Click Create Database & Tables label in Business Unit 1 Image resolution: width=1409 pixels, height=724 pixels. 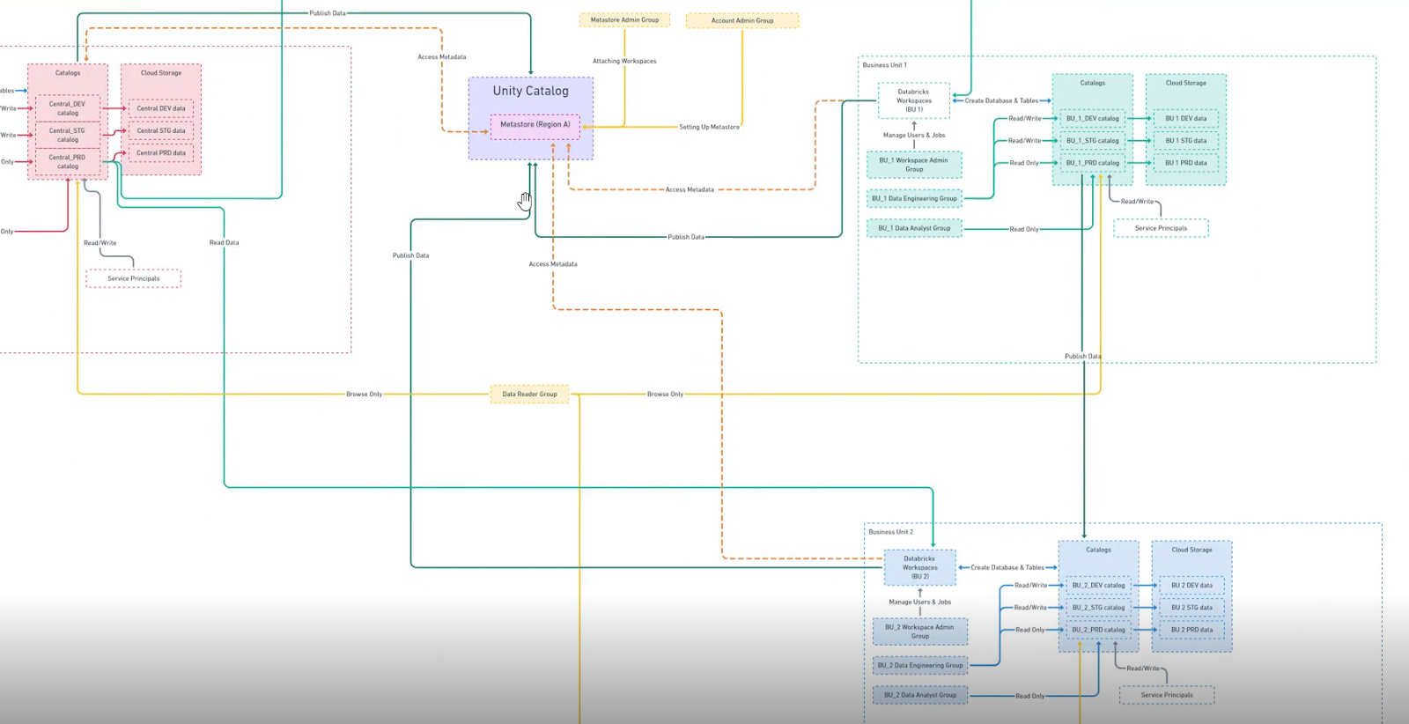[1001, 100]
